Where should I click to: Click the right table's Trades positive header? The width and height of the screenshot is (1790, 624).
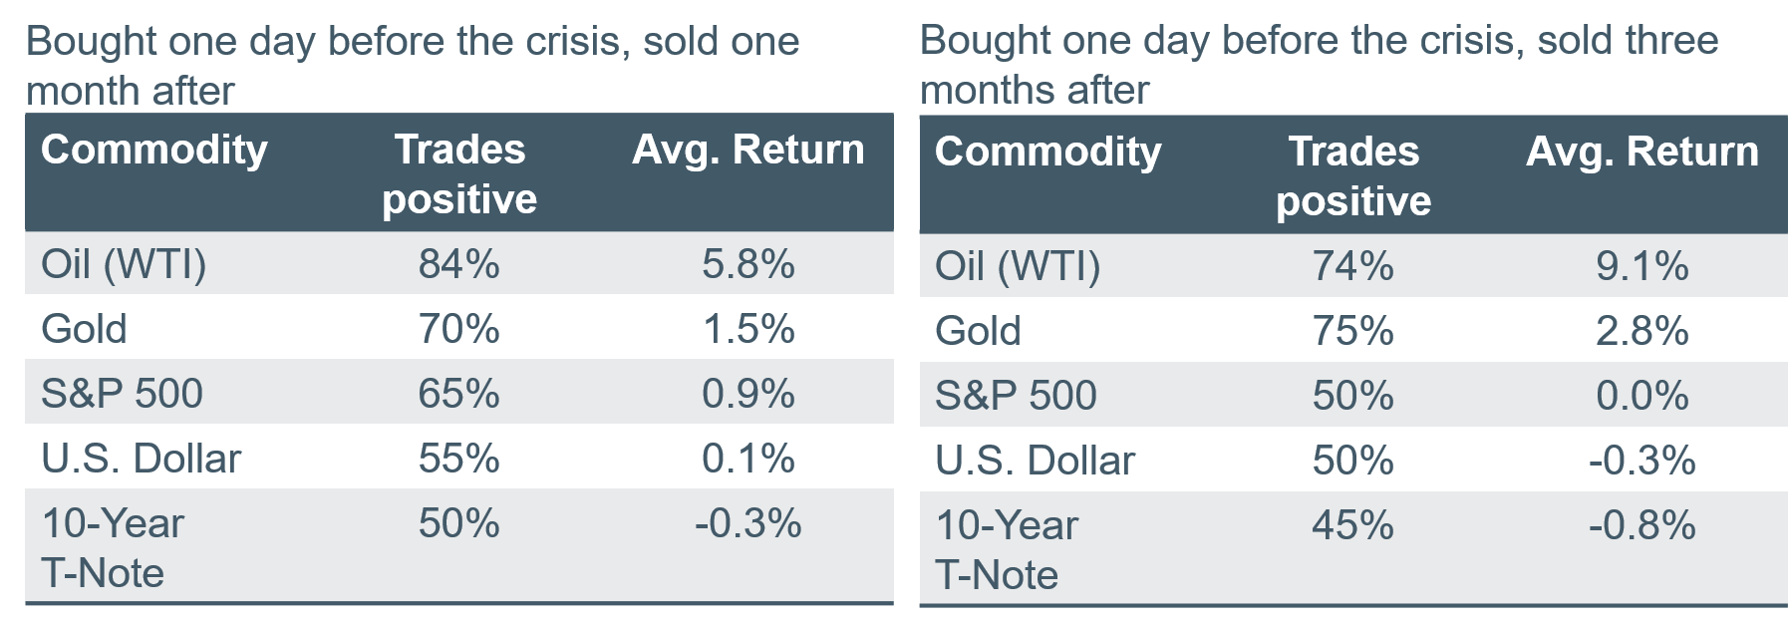pos(1353,176)
